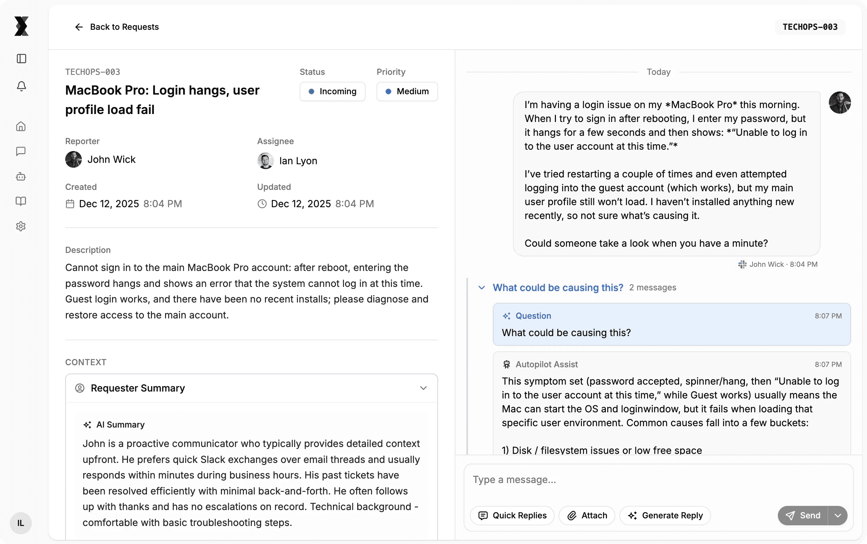Open the Autopilot robot icon
This screenshot has width=867, height=544.
click(x=21, y=176)
